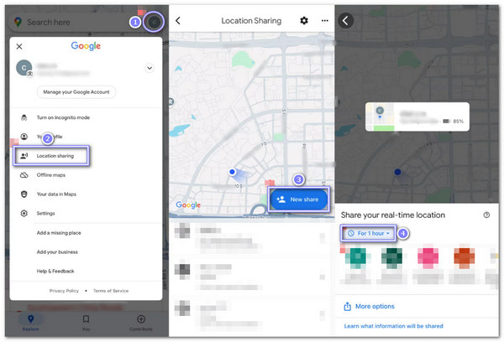Open the For 1 hour duration dropdown
The image size is (504, 342).
(x=369, y=233)
